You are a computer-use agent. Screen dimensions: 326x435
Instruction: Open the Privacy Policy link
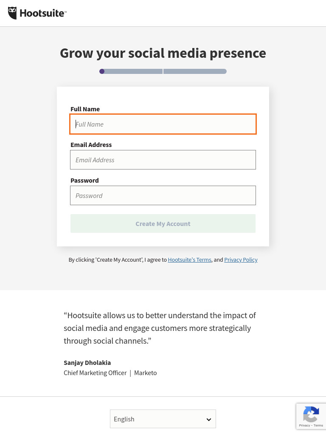tap(241, 260)
